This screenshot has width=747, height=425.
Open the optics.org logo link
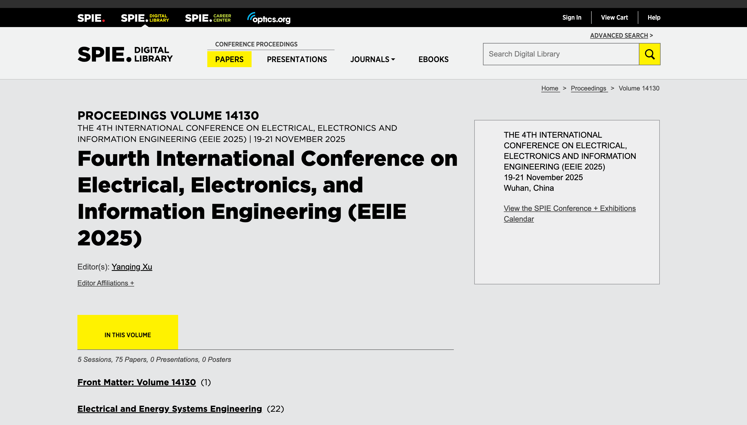click(x=269, y=18)
